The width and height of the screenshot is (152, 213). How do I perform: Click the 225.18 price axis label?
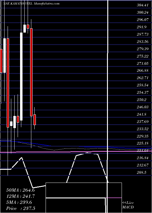[x=143, y=143]
